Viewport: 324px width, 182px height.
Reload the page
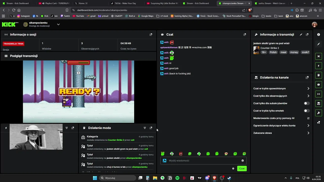pos(14,10)
